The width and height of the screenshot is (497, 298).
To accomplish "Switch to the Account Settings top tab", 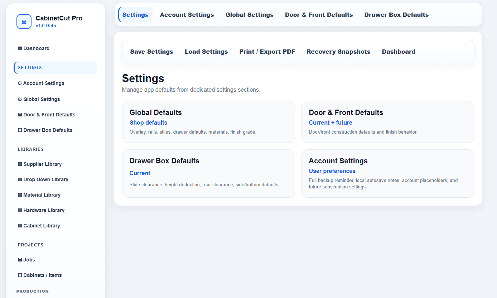I will [x=187, y=15].
